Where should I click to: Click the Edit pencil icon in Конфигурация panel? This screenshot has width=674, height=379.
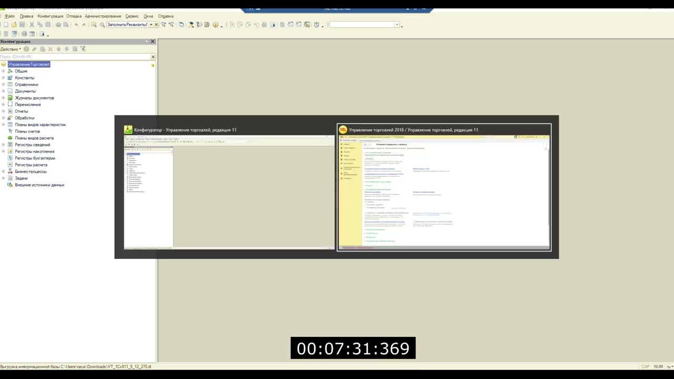tap(34, 49)
